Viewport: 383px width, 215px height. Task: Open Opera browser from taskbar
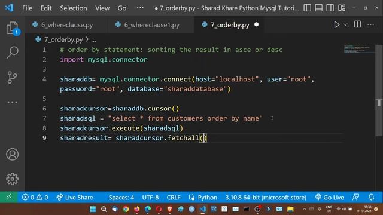[159, 209]
